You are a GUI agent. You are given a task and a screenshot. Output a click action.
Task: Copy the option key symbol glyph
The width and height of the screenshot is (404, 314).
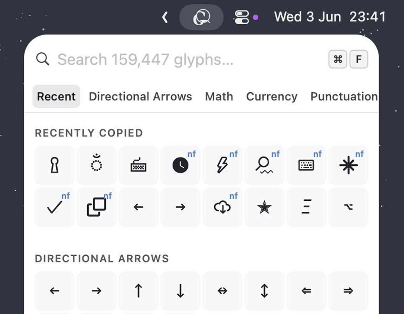[348, 207]
